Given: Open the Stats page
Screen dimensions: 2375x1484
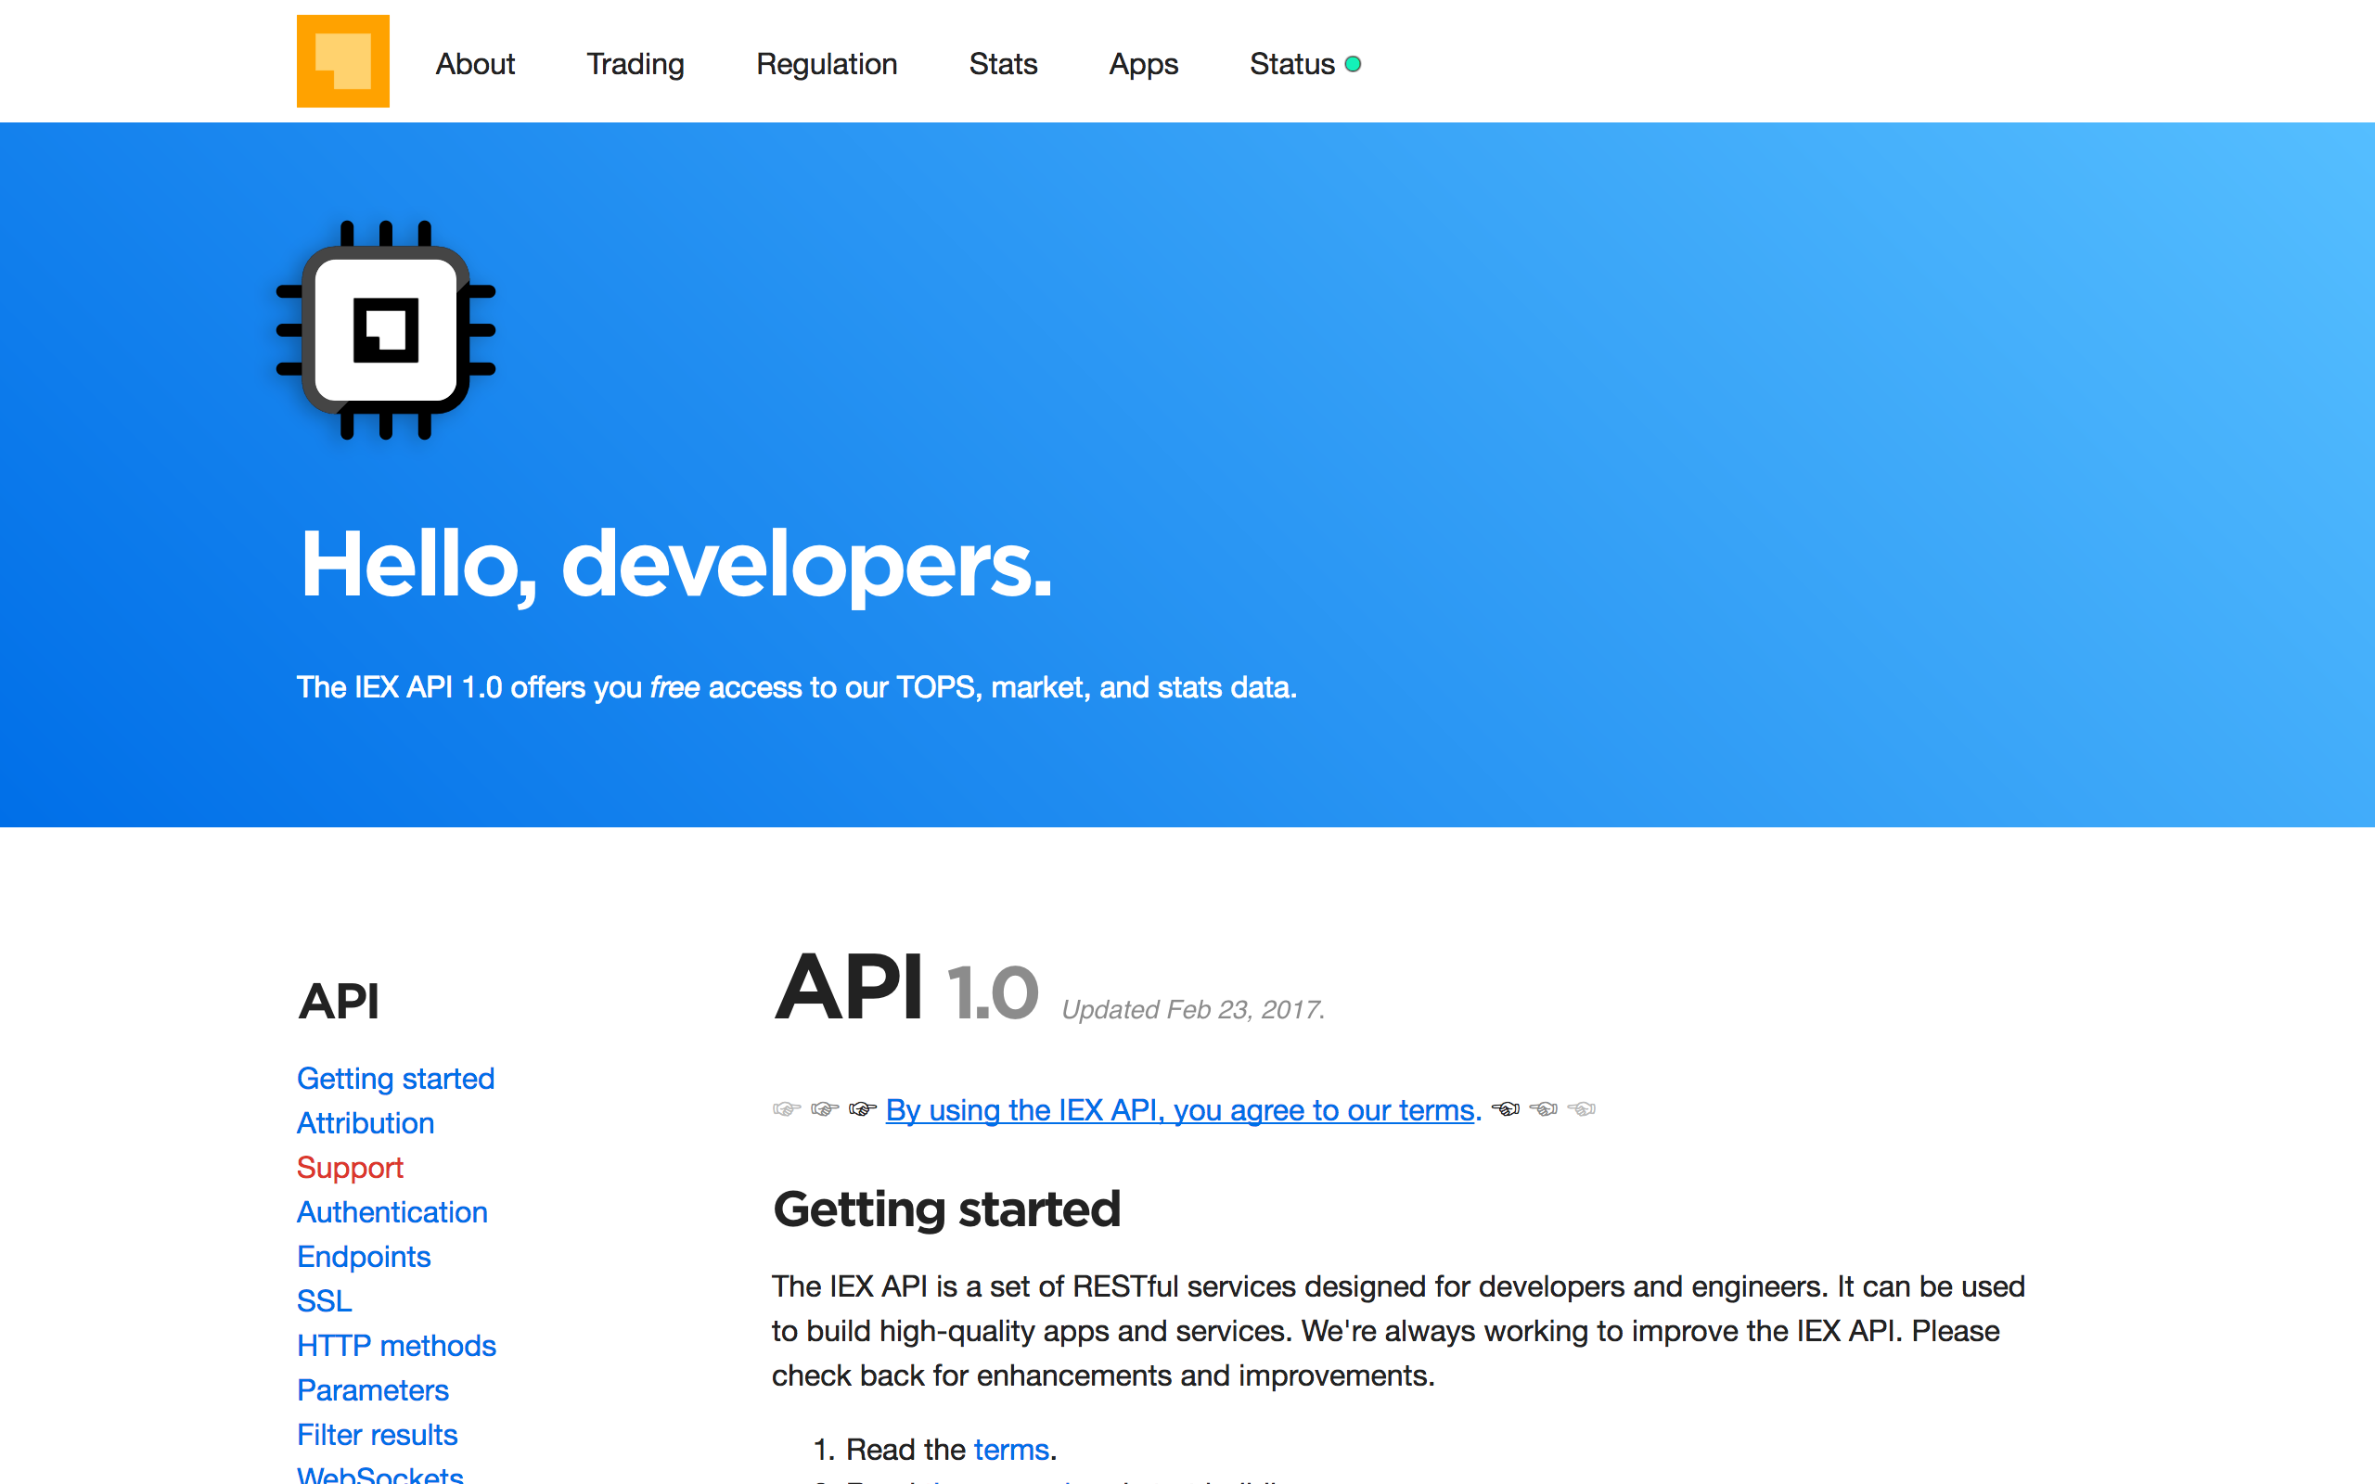Looking at the screenshot, I should 1003,63.
